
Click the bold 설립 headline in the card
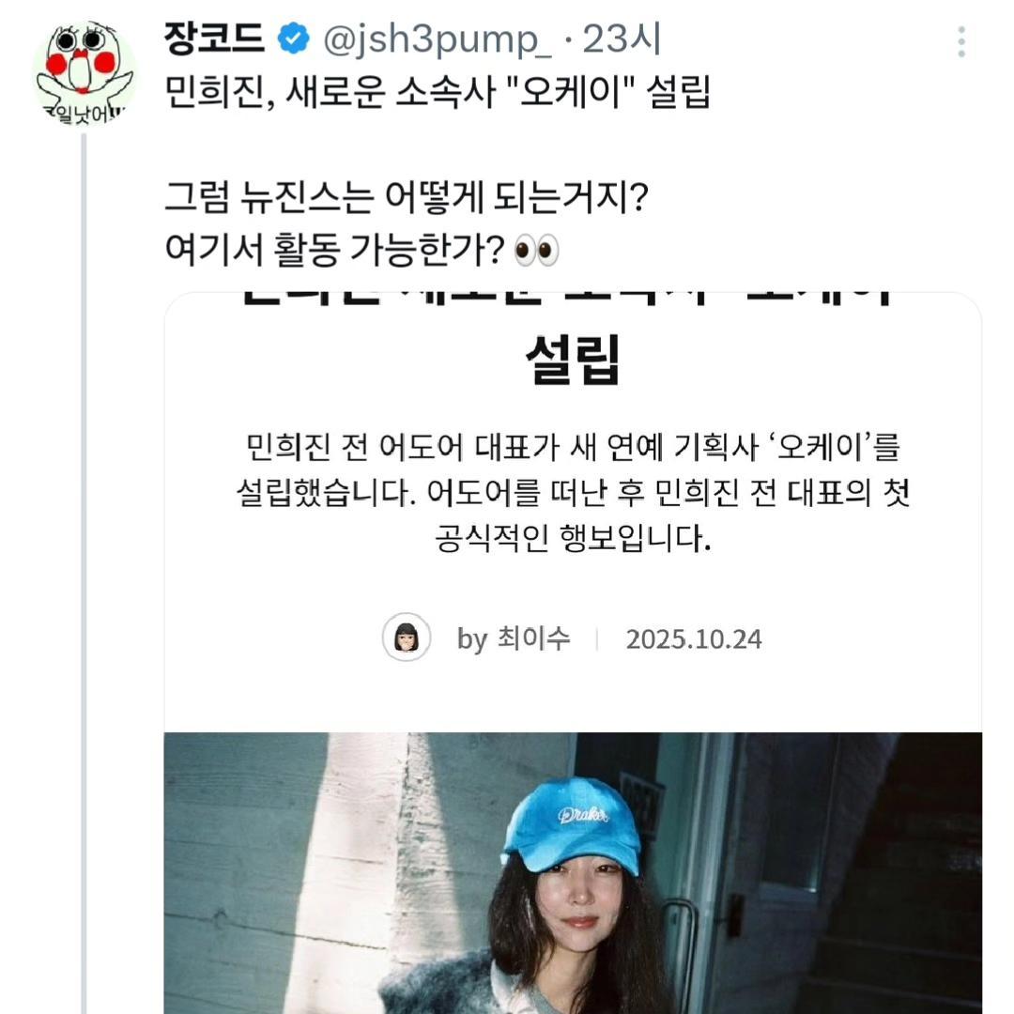(573, 359)
